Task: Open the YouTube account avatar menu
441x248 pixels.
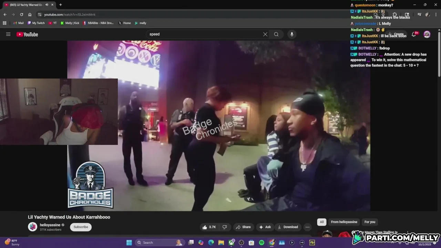Action: pos(427,34)
